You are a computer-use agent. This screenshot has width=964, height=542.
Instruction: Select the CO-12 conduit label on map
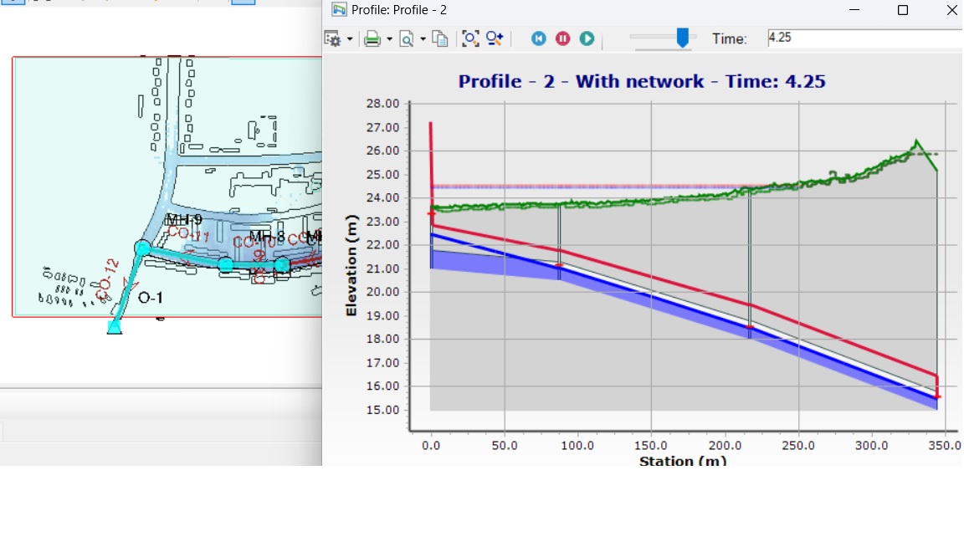(108, 279)
